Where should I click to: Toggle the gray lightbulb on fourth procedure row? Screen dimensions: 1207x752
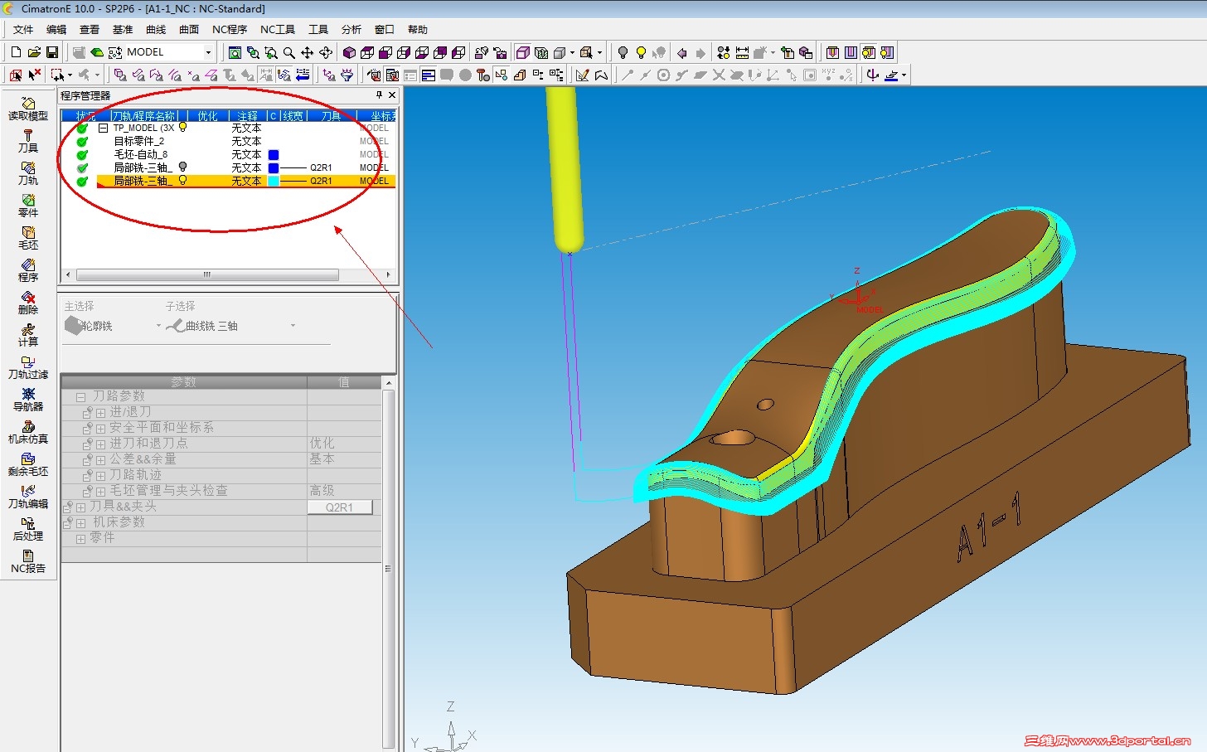(183, 167)
